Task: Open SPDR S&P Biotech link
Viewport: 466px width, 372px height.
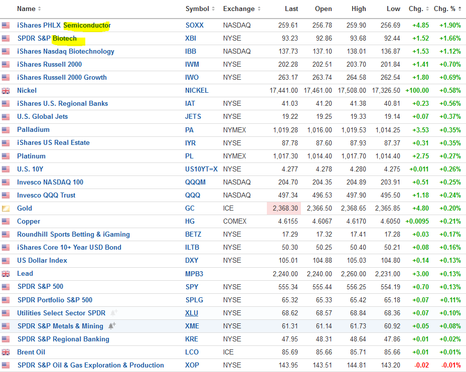Action: pyautogui.click(x=47, y=38)
